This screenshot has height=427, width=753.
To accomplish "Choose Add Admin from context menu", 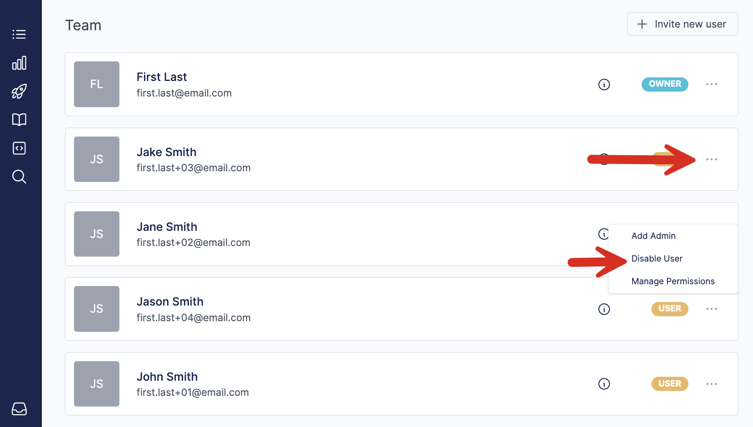I will coord(653,236).
